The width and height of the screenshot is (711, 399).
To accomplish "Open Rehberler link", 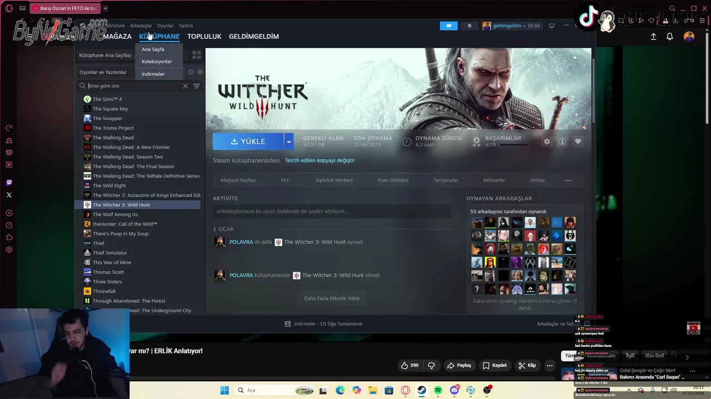I will coord(494,180).
